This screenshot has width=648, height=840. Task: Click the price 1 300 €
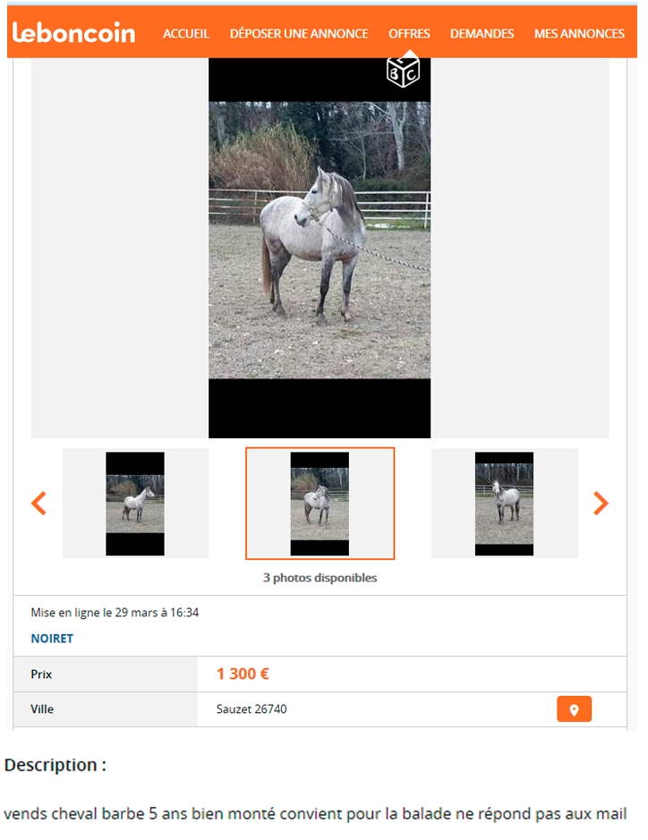click(x=243, y=674)
